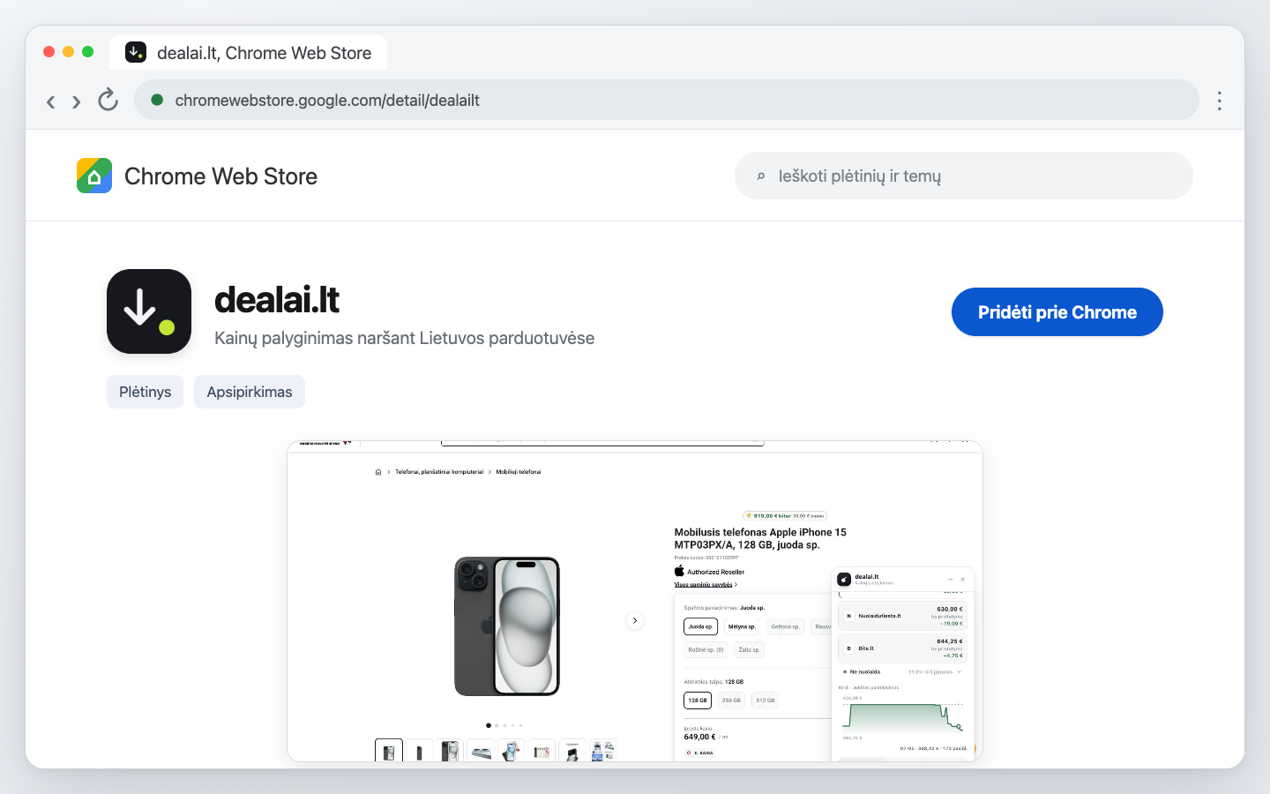Click the green site security indicator
The image size is (1270, 794).
157,100
